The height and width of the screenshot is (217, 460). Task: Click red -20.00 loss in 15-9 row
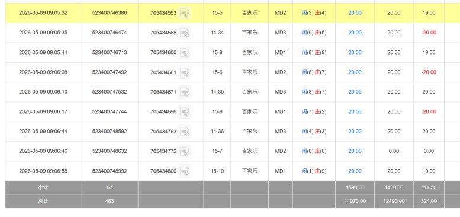coord(429,111)
